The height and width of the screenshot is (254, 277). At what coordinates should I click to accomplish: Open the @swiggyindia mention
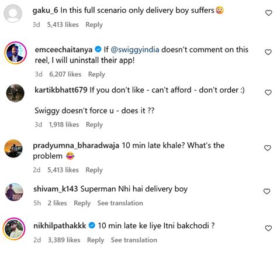pos(135,49)
